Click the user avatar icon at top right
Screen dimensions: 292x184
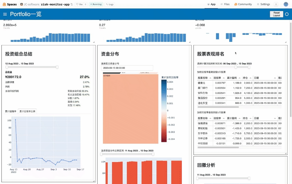pyautogui.click(x=286, y=4)
